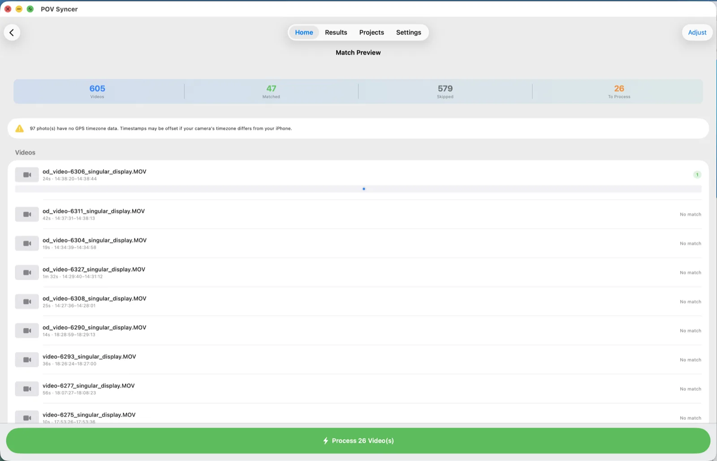Open the Results tab

pyautogui.click(x=336, y=32)
